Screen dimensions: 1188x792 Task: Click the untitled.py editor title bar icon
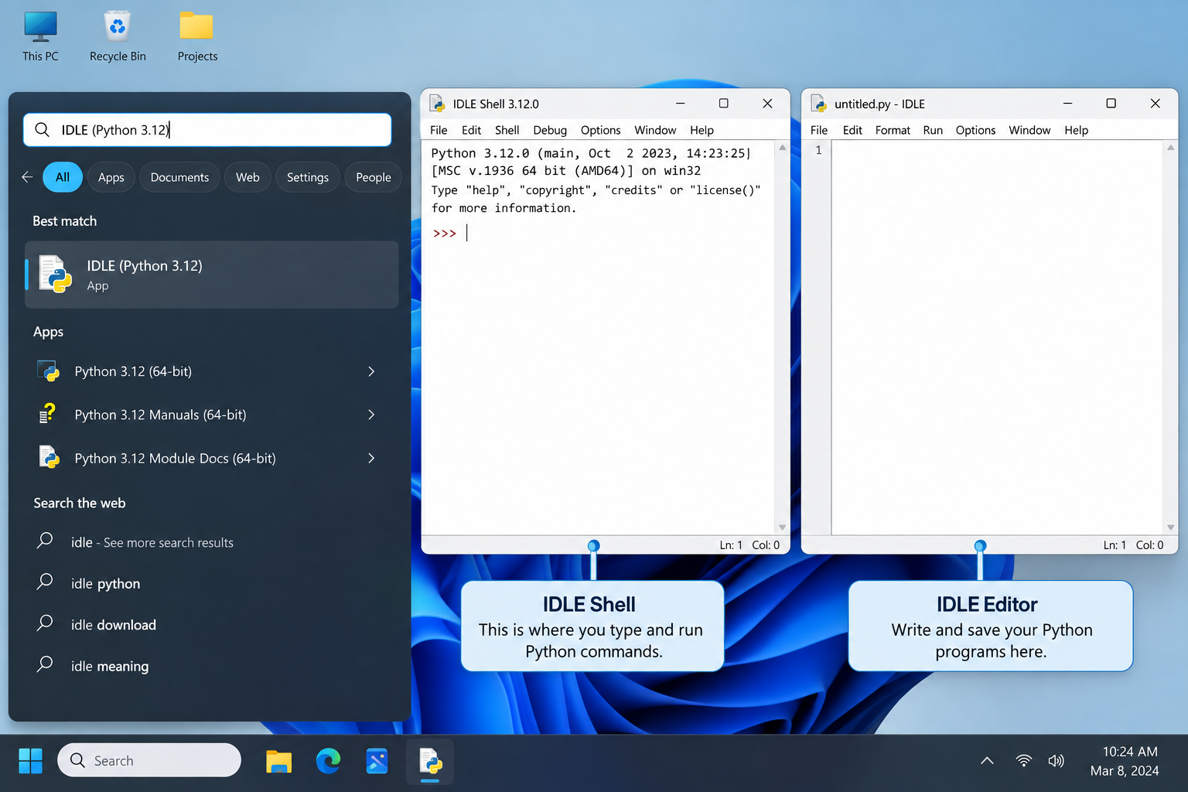point(818,104)
